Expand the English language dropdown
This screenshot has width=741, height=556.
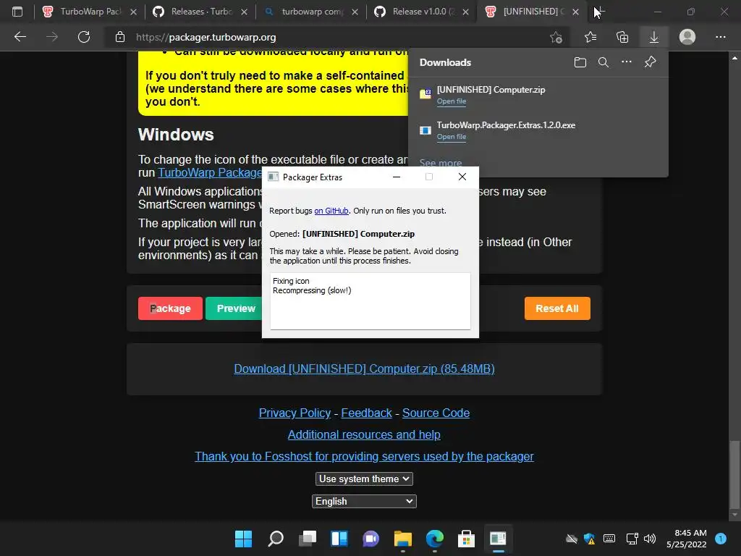pyautogui.click(x=364, y=501)
